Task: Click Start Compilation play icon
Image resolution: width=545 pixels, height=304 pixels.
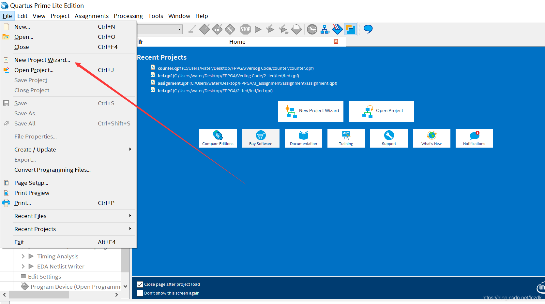Action: point(258,29)
